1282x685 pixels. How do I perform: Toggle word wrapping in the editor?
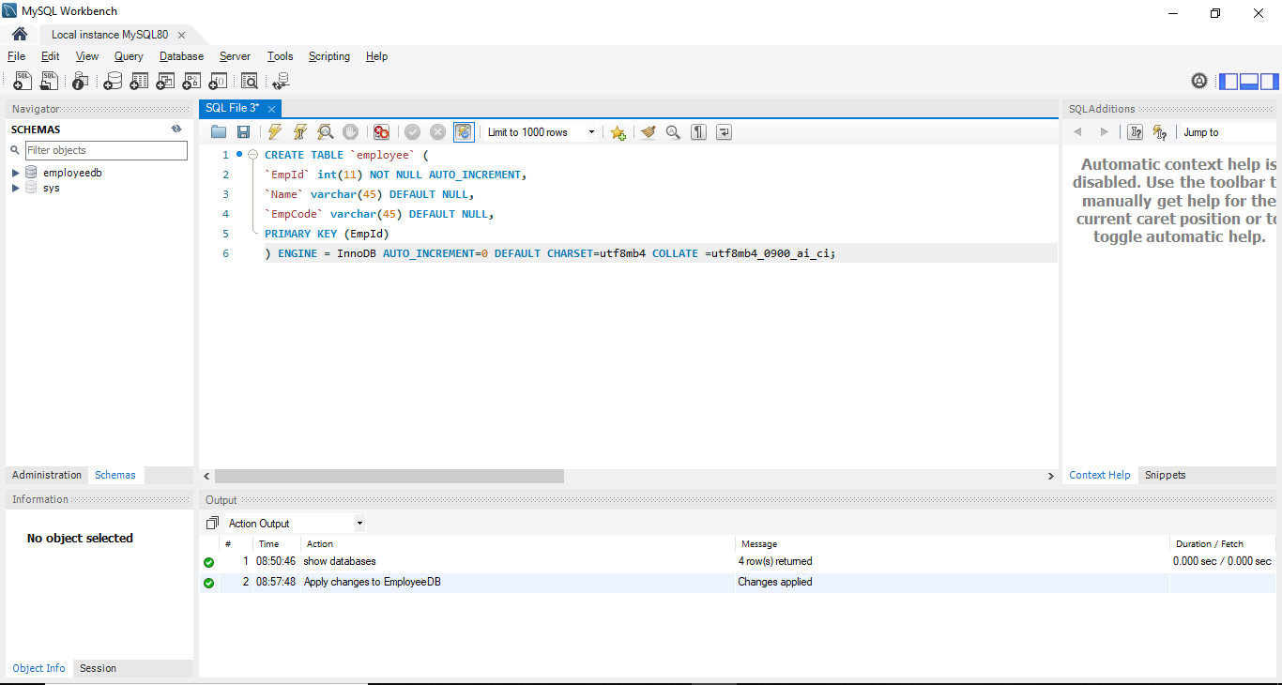pyautogui.click(x=724, y=132)
